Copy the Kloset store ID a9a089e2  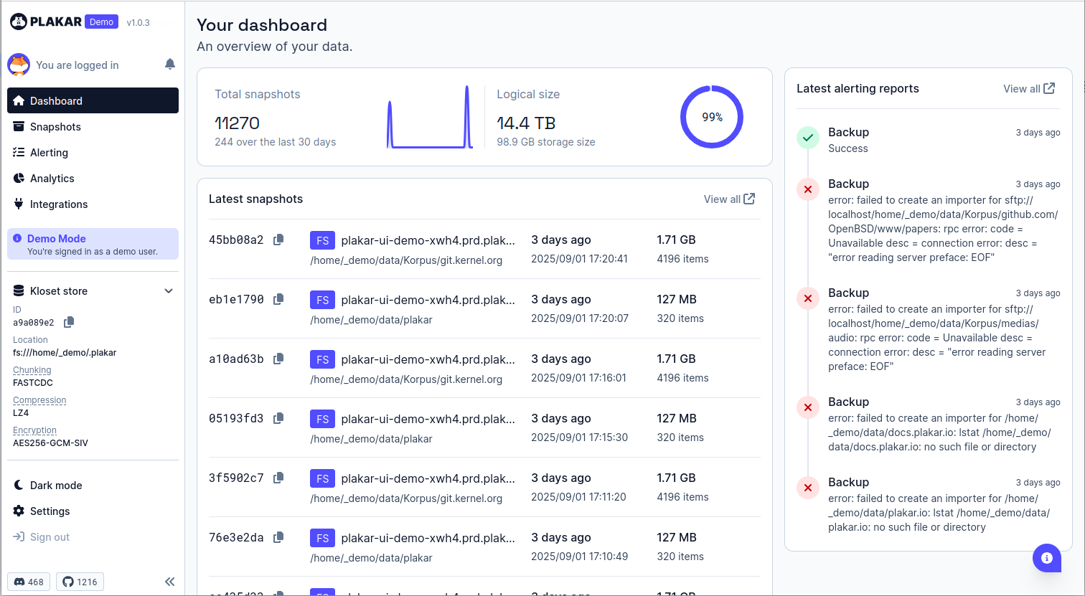pyautogui.click(x=68, y=322)
